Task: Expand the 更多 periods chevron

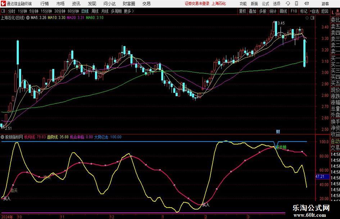Action: tap(133, 11)
